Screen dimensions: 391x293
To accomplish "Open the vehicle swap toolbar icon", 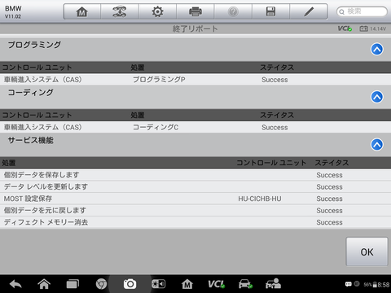I will pos(120,11).
